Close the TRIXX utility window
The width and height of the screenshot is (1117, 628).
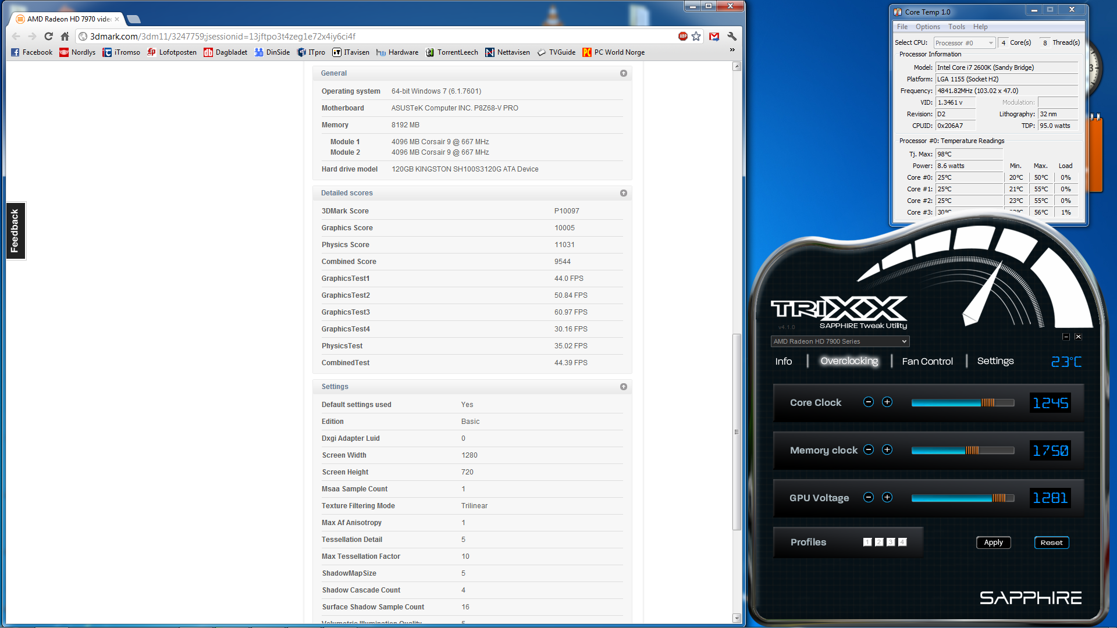pos(1078,337)
